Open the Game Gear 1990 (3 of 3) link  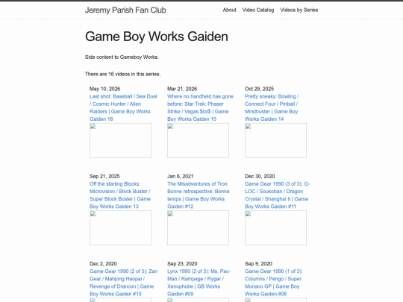click(x=278, y=195)
